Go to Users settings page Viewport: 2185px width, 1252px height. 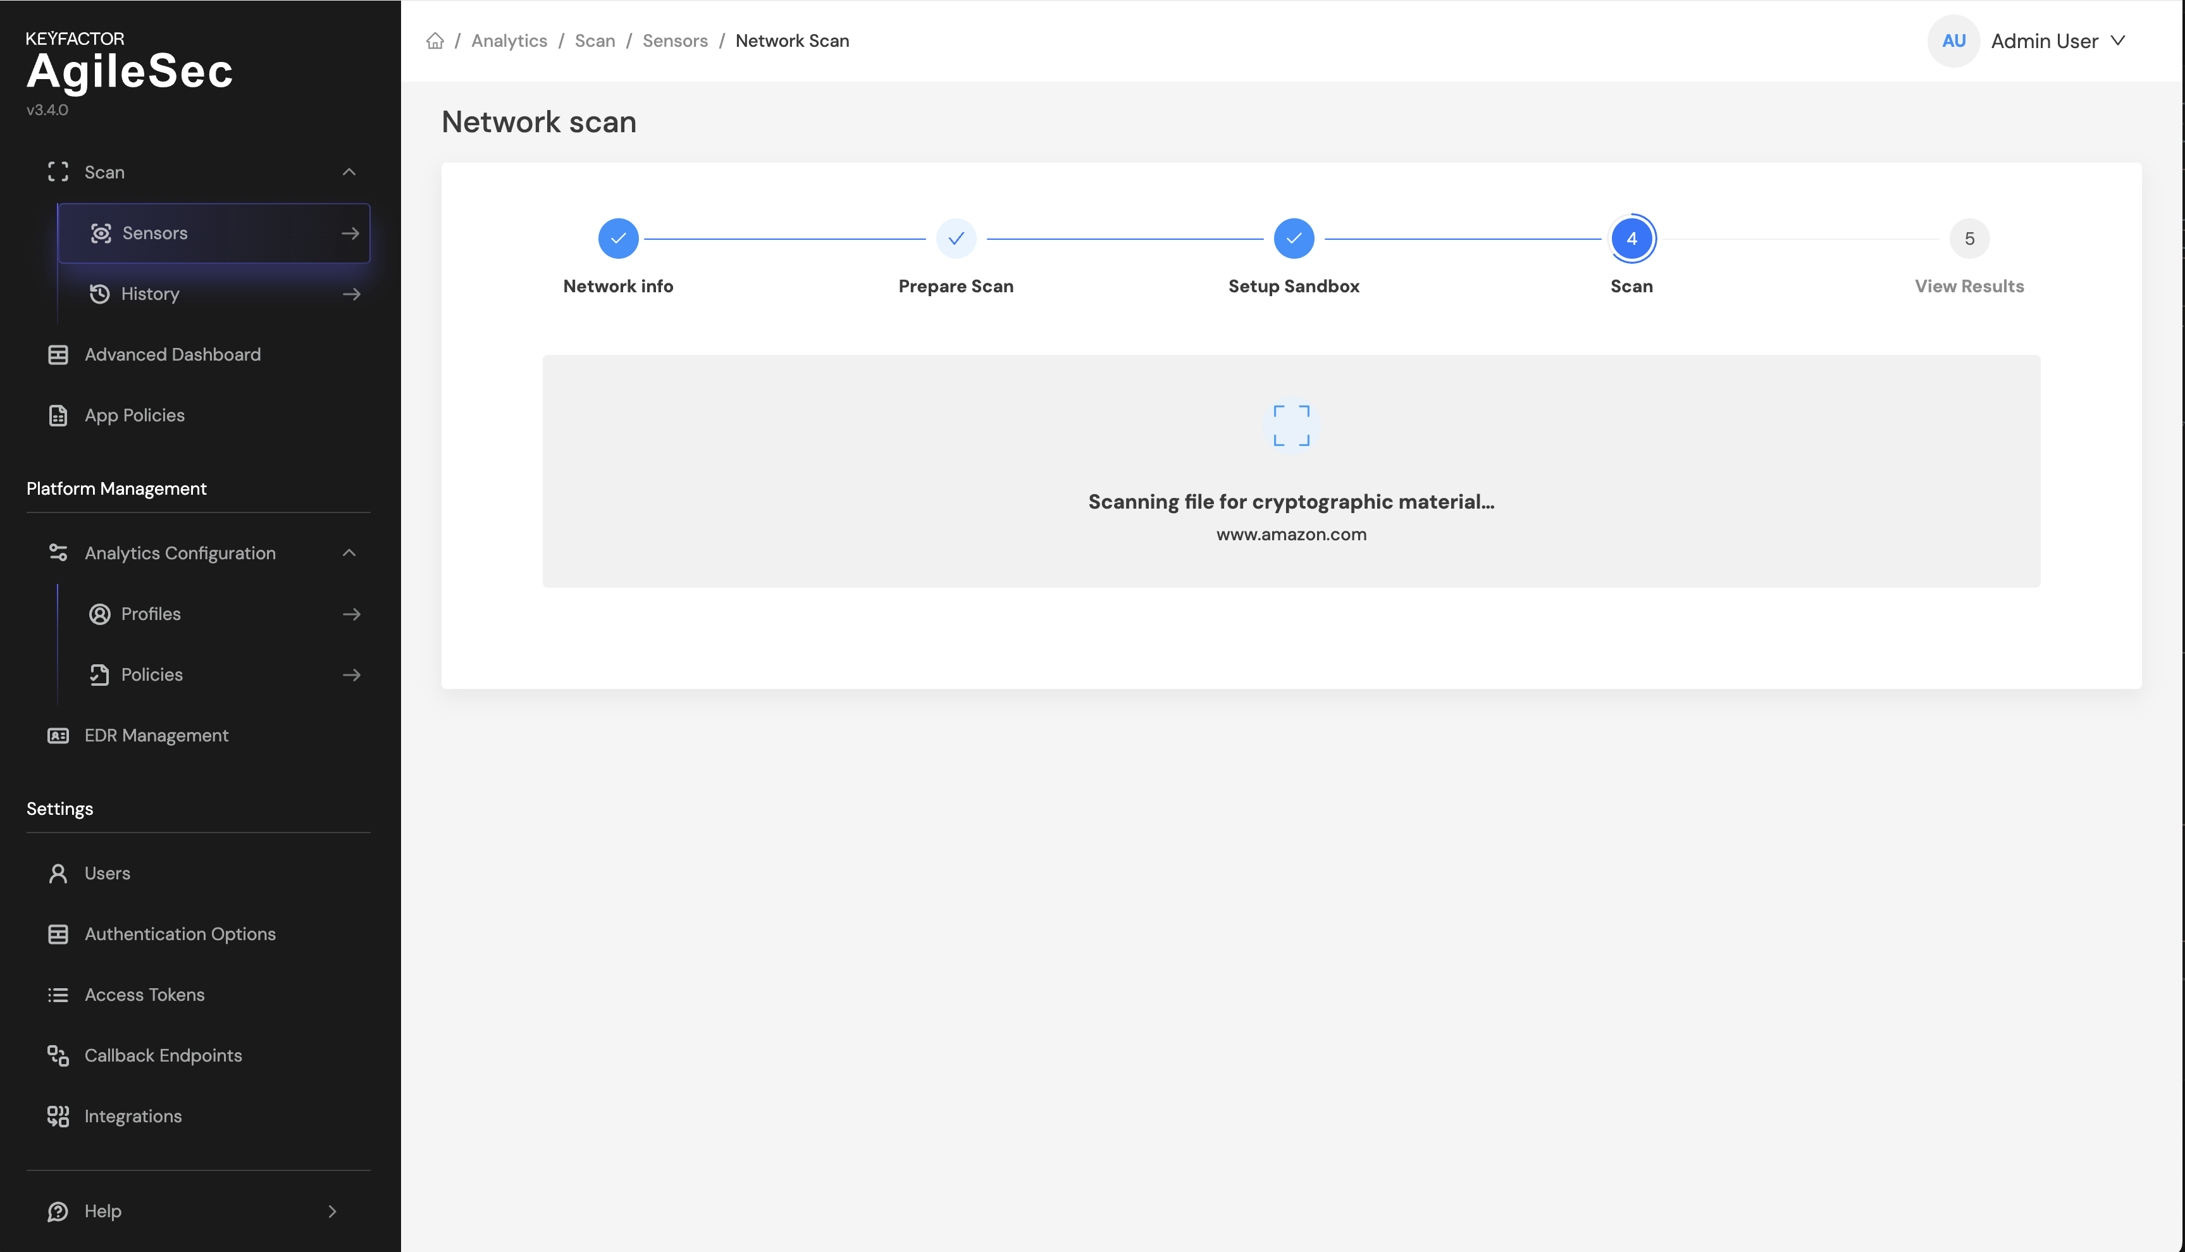(x=108, y=873)
